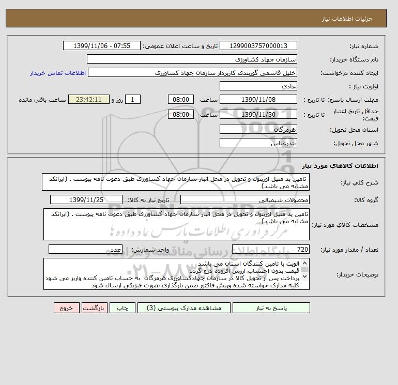Viewport: 398px width, 385px height.
Task: Open 'اطلاعات تماس خریدار' link
Action: [58, 73]
